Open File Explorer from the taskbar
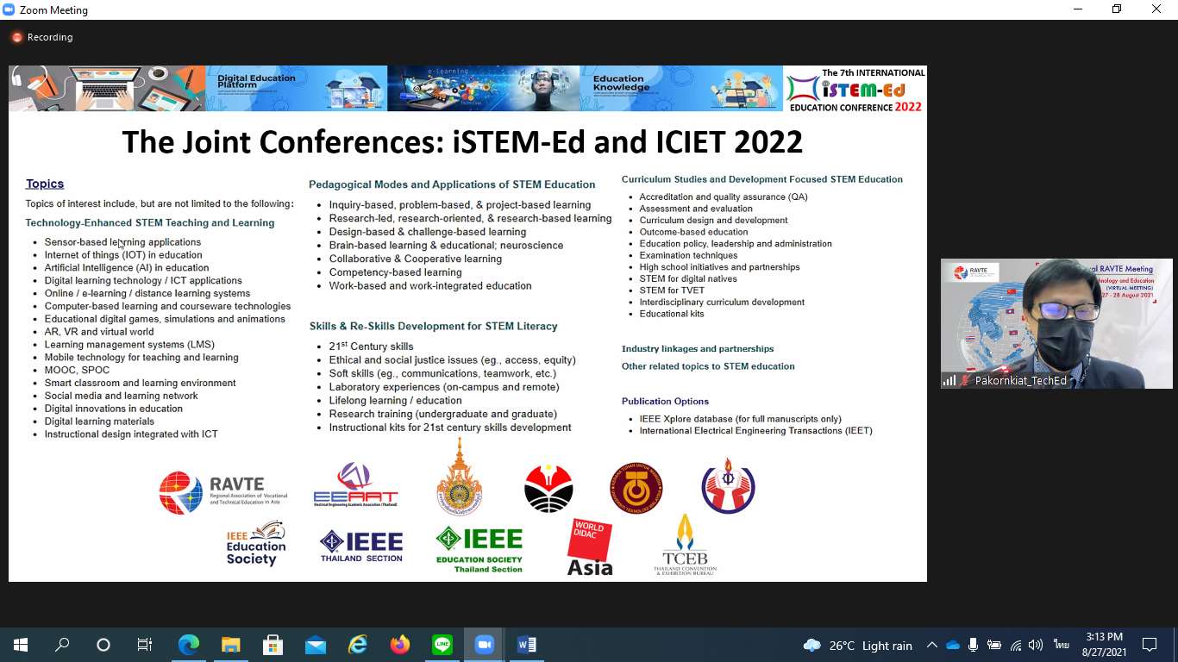The width and height of the screenshot is (1178, 662). [x=230, y=645]
